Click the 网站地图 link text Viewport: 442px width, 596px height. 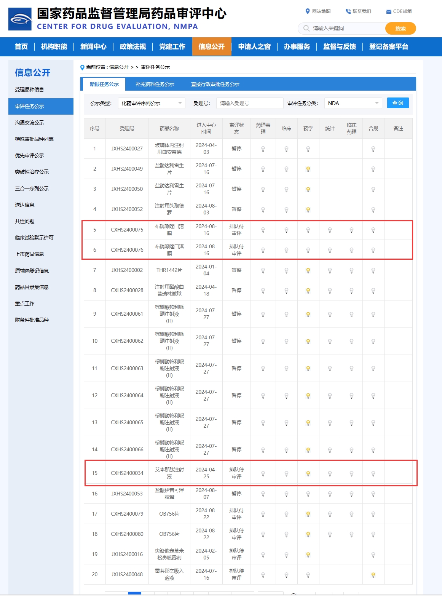tap(321, 11)
